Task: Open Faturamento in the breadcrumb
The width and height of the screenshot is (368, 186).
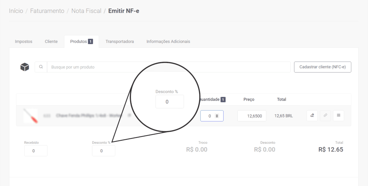Action: coord(47,11)
